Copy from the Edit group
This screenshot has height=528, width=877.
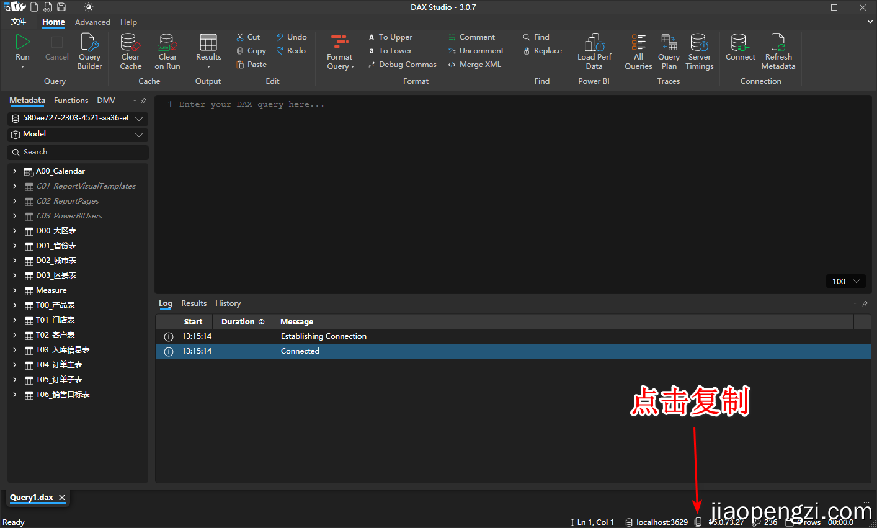click(x=251, y=51)
